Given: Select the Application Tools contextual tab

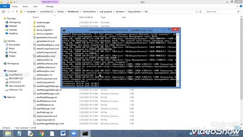Looking at the screenshot, I should [50, 2].
